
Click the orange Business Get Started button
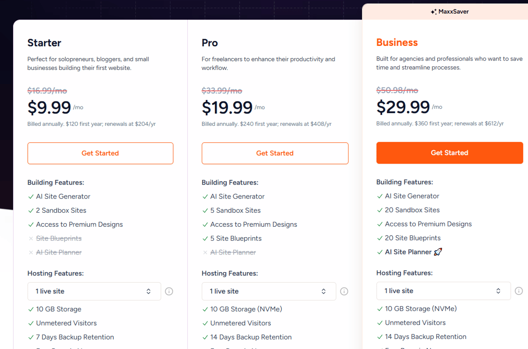(449, 153)
